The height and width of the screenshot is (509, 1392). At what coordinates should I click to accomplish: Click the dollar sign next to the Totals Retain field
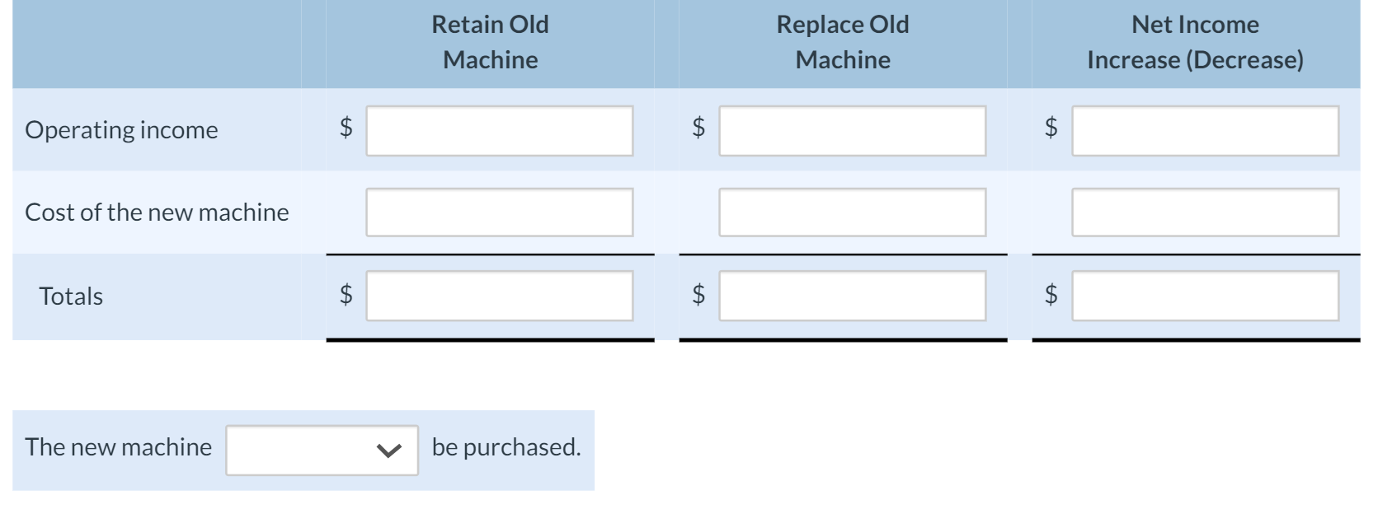click(x=346, y=297)
